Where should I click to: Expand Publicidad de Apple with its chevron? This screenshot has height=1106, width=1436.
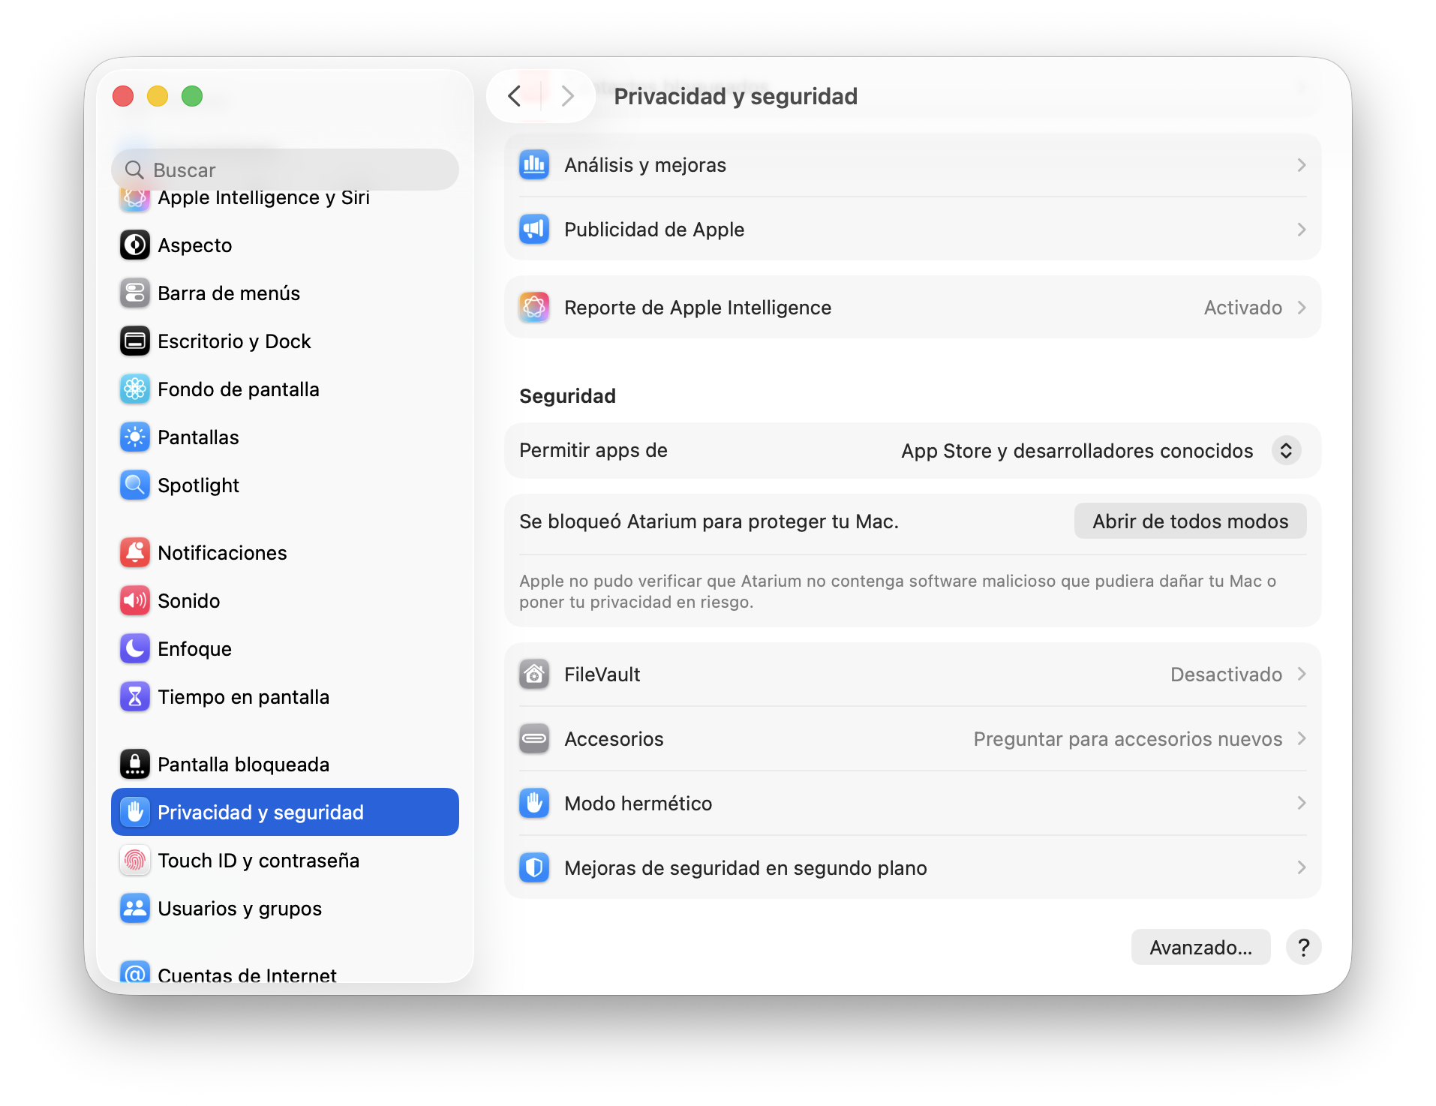click(x=1302, y=230)
